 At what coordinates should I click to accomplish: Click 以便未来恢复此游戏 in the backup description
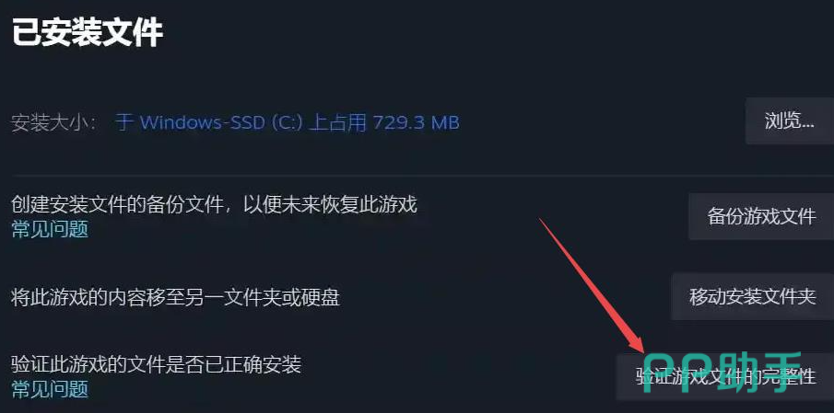coord(330,204)
